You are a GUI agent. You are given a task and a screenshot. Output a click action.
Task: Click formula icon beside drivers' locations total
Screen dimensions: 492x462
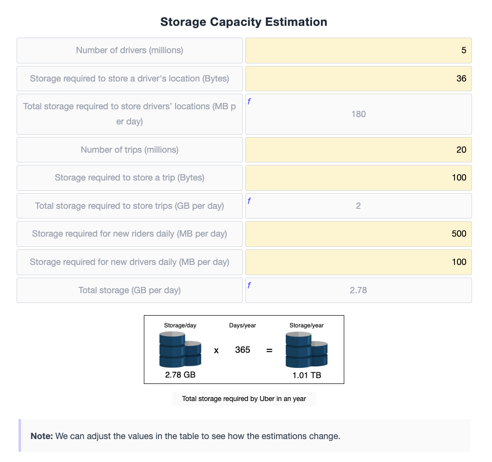click(249, 101)
